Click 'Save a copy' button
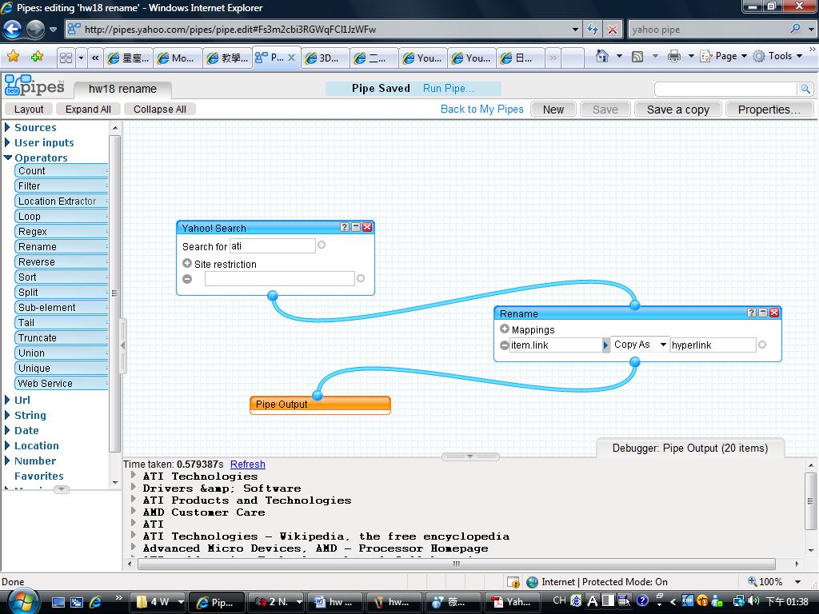819x614 pixels. click(x=678, y=109)
